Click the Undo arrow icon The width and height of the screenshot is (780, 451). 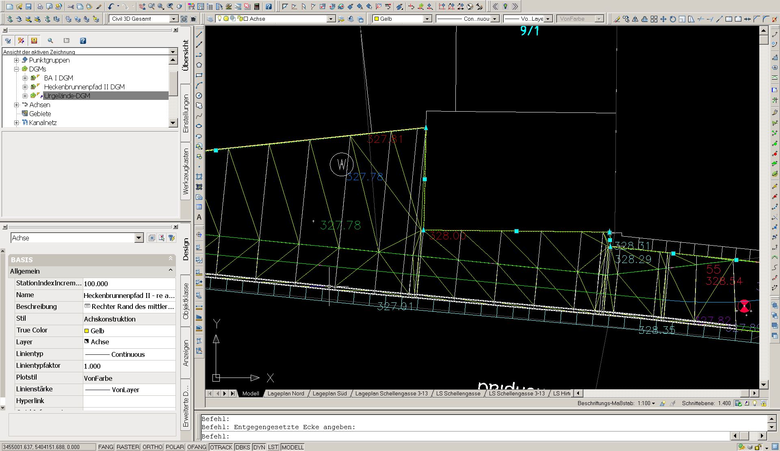pyautogui.click(x=111, y=6)
